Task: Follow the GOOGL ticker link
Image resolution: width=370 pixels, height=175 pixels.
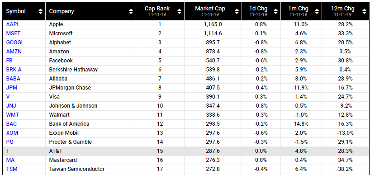Action: [15, 43]
